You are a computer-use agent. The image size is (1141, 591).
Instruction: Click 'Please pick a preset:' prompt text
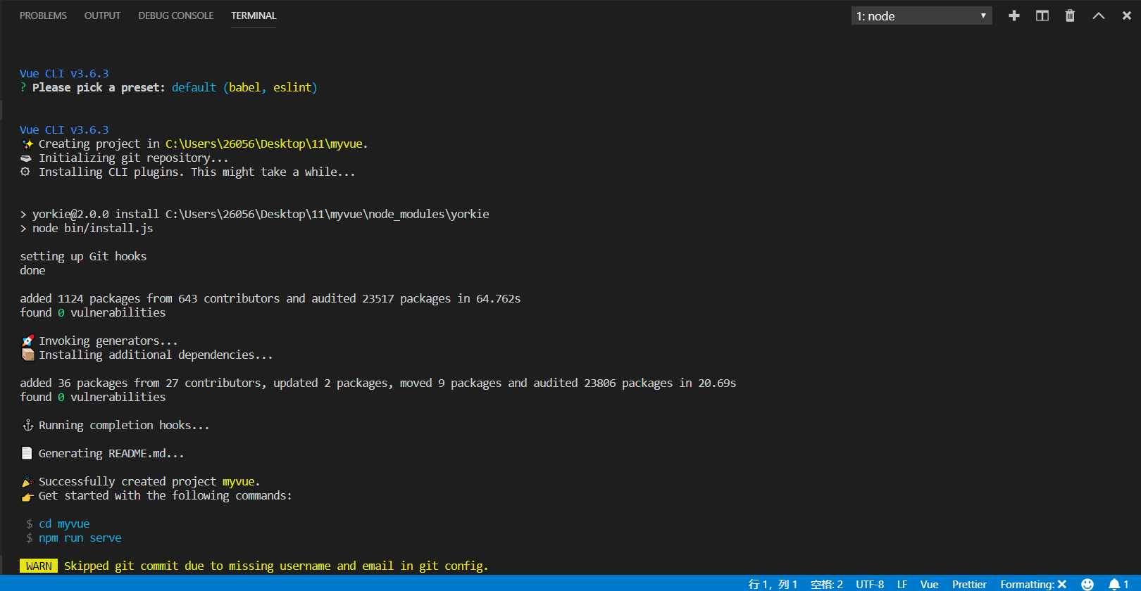click(x=99, y=87)
